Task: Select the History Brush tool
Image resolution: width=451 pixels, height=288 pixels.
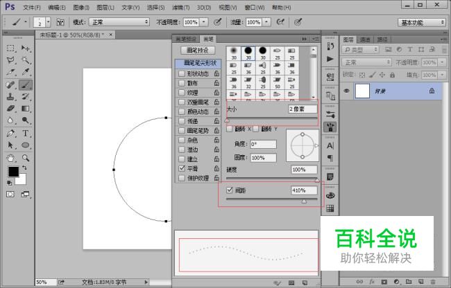Action: point(26,97)
